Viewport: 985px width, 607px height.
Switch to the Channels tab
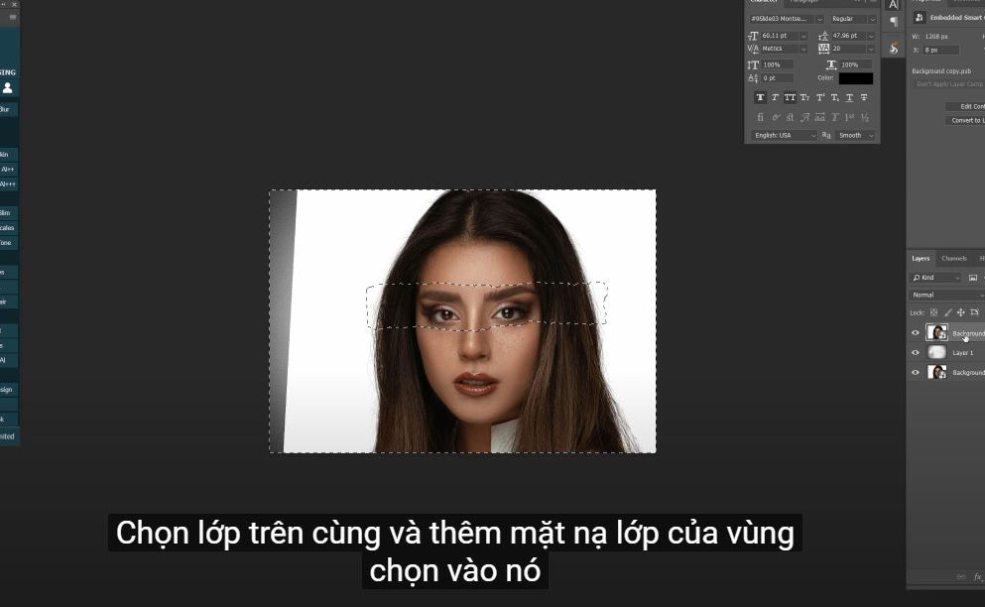(954, 258)
